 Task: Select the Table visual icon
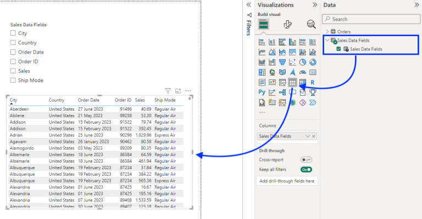pos(292,83)
